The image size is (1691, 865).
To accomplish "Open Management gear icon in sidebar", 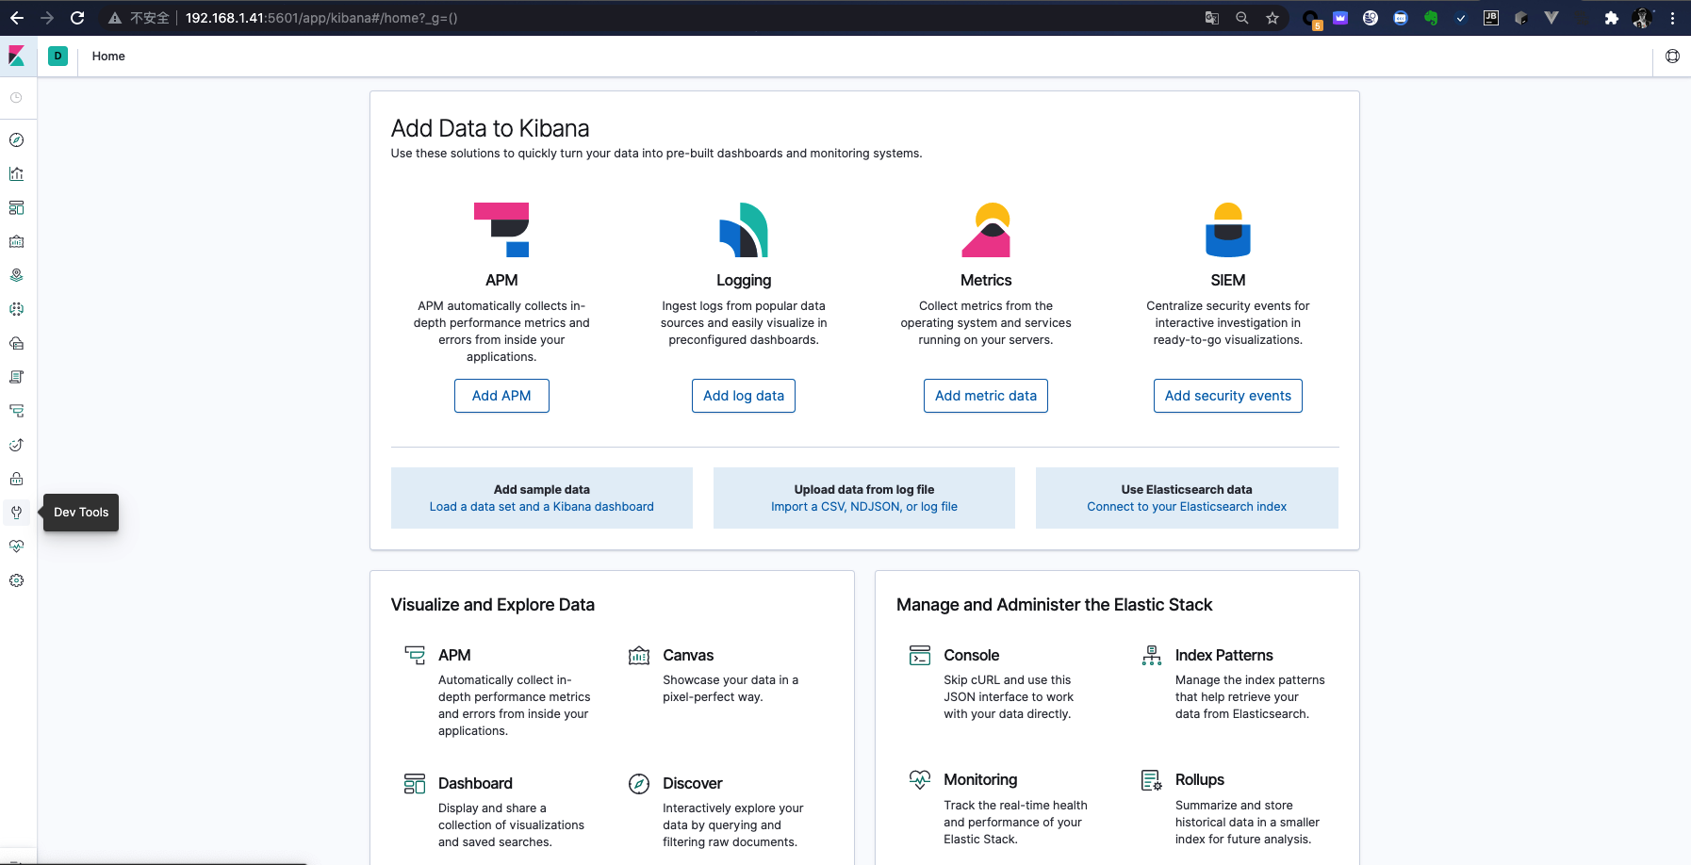I will point(16,580).
